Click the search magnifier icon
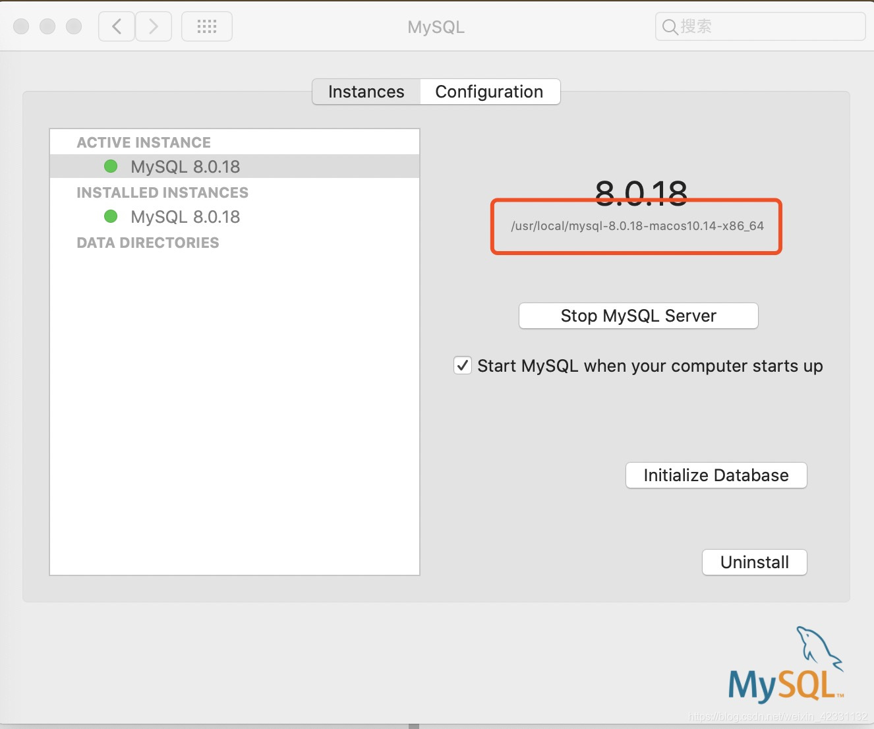Image resolution: width=874 pixels, height=729 pixels. pyautogui.click(x=670, y=27)
